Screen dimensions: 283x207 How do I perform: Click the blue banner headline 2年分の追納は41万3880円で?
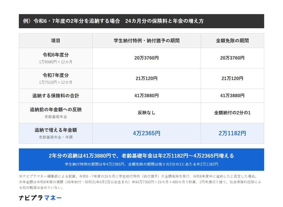coord(141,156)
